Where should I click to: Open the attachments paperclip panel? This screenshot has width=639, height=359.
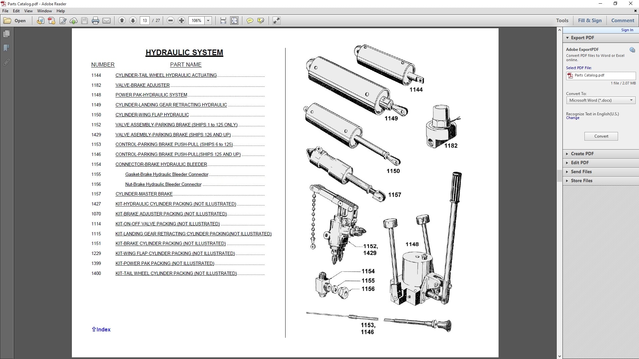pyautogui.click(x=6, y=62)
